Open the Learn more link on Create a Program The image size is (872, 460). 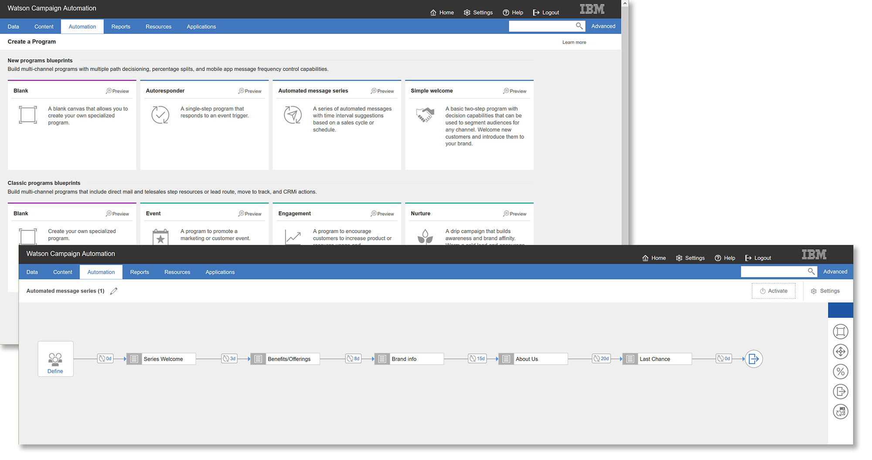pyautogui.click(x=574, y=42)
